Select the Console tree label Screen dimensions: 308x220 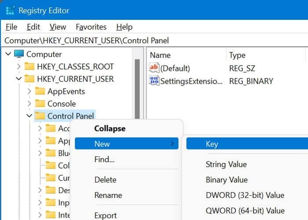coord(62,104)
